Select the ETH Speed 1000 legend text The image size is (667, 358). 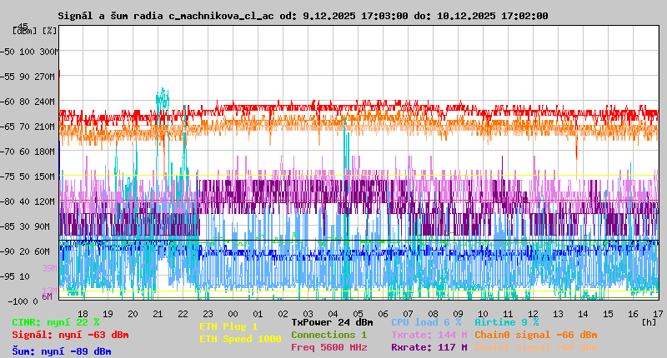pyautogui.click(x=240, y=339)
